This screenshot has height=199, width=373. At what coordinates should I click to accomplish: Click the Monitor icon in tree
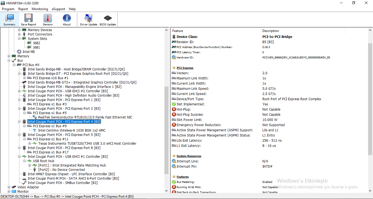tap(14, 191)
